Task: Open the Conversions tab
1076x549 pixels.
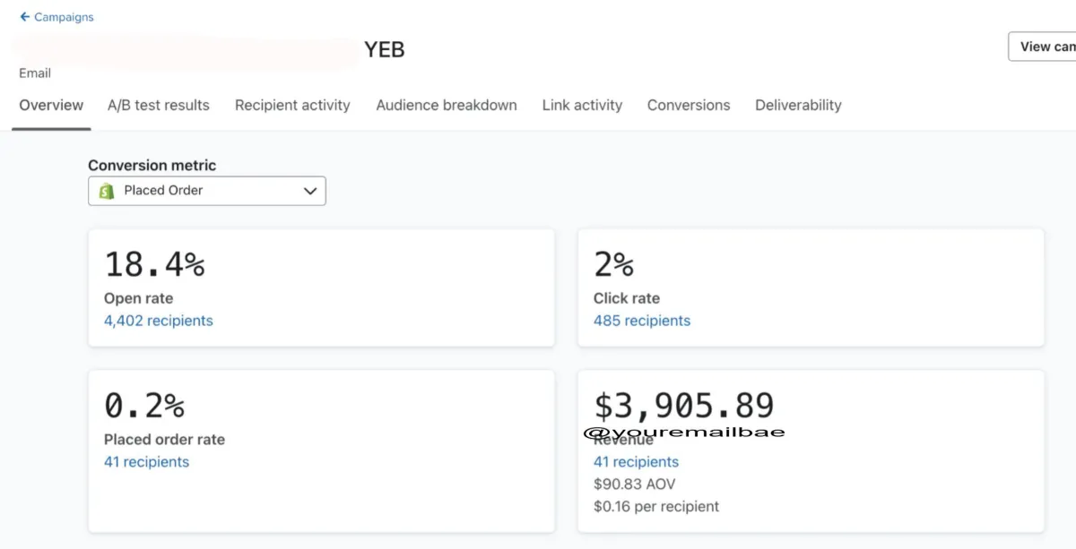Action: tap(689, 106)
